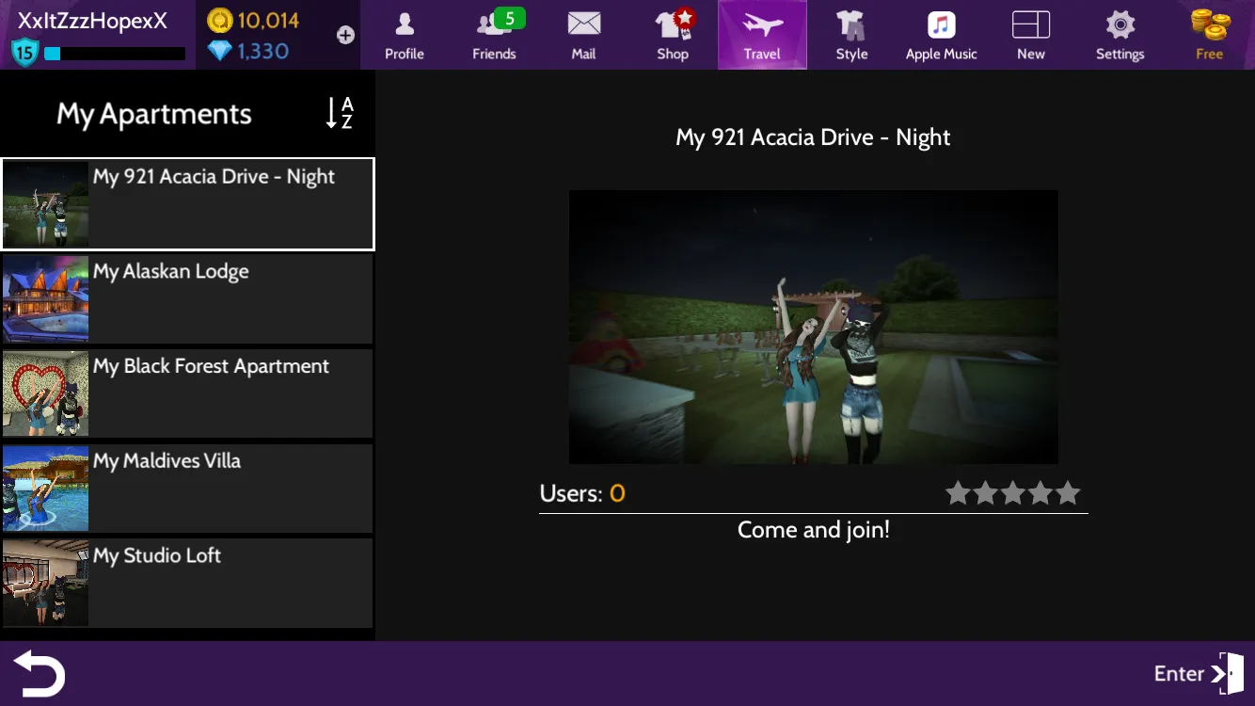Select My Maldives Villa
This screenshot has height=706, width=1255.
[x=188, y=489]
